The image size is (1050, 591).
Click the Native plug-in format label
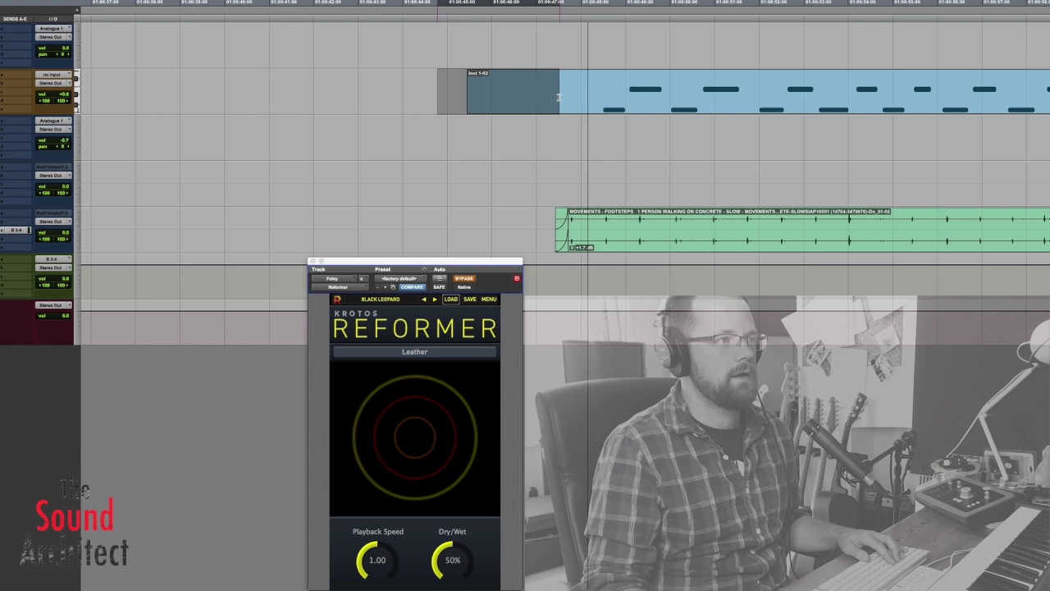tap(464, 287)
